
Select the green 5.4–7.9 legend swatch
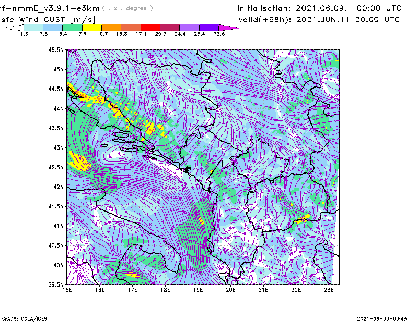tap(72, 28)
